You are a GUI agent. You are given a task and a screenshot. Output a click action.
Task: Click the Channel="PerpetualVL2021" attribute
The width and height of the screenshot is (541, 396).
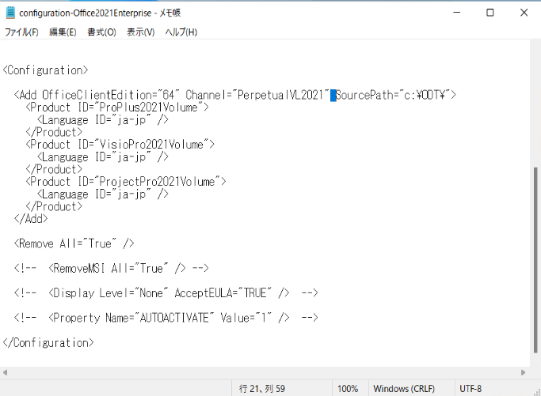257,95
